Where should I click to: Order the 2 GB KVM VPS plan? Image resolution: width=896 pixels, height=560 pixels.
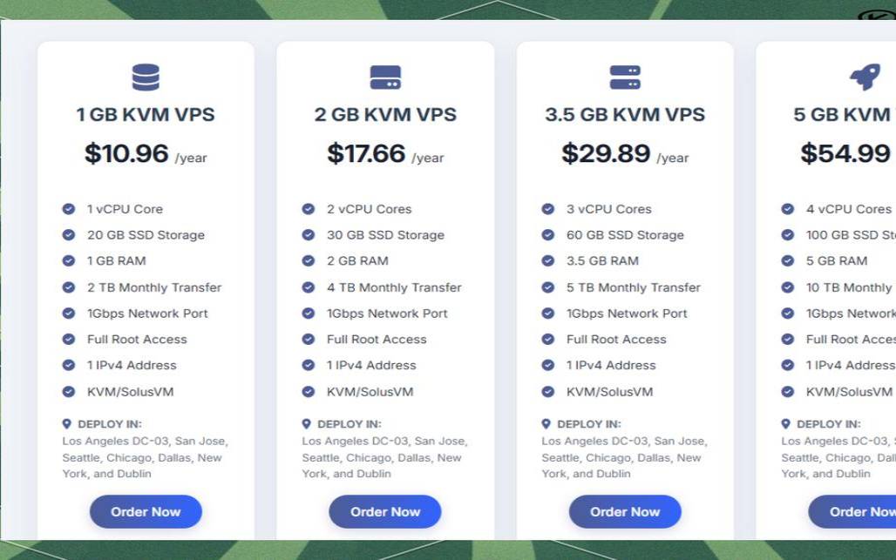tap(385, 511)
